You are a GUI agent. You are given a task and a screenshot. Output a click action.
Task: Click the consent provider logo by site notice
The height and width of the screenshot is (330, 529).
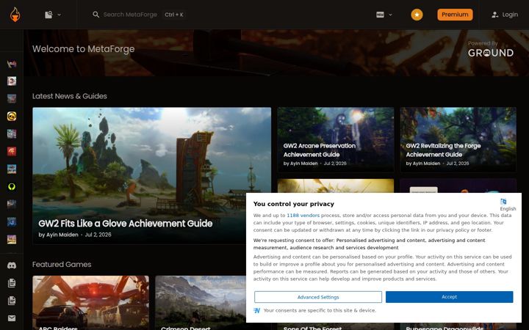[256, 310]
